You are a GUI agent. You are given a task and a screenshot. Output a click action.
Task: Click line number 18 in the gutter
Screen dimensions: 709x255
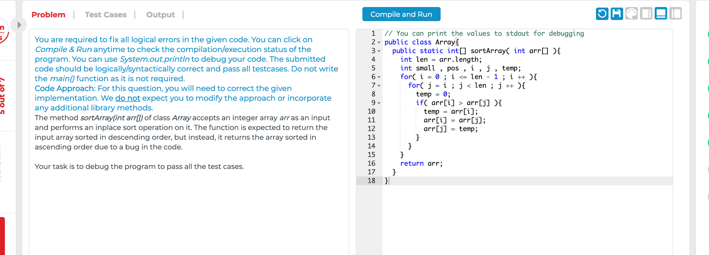[x=371, y=180]
